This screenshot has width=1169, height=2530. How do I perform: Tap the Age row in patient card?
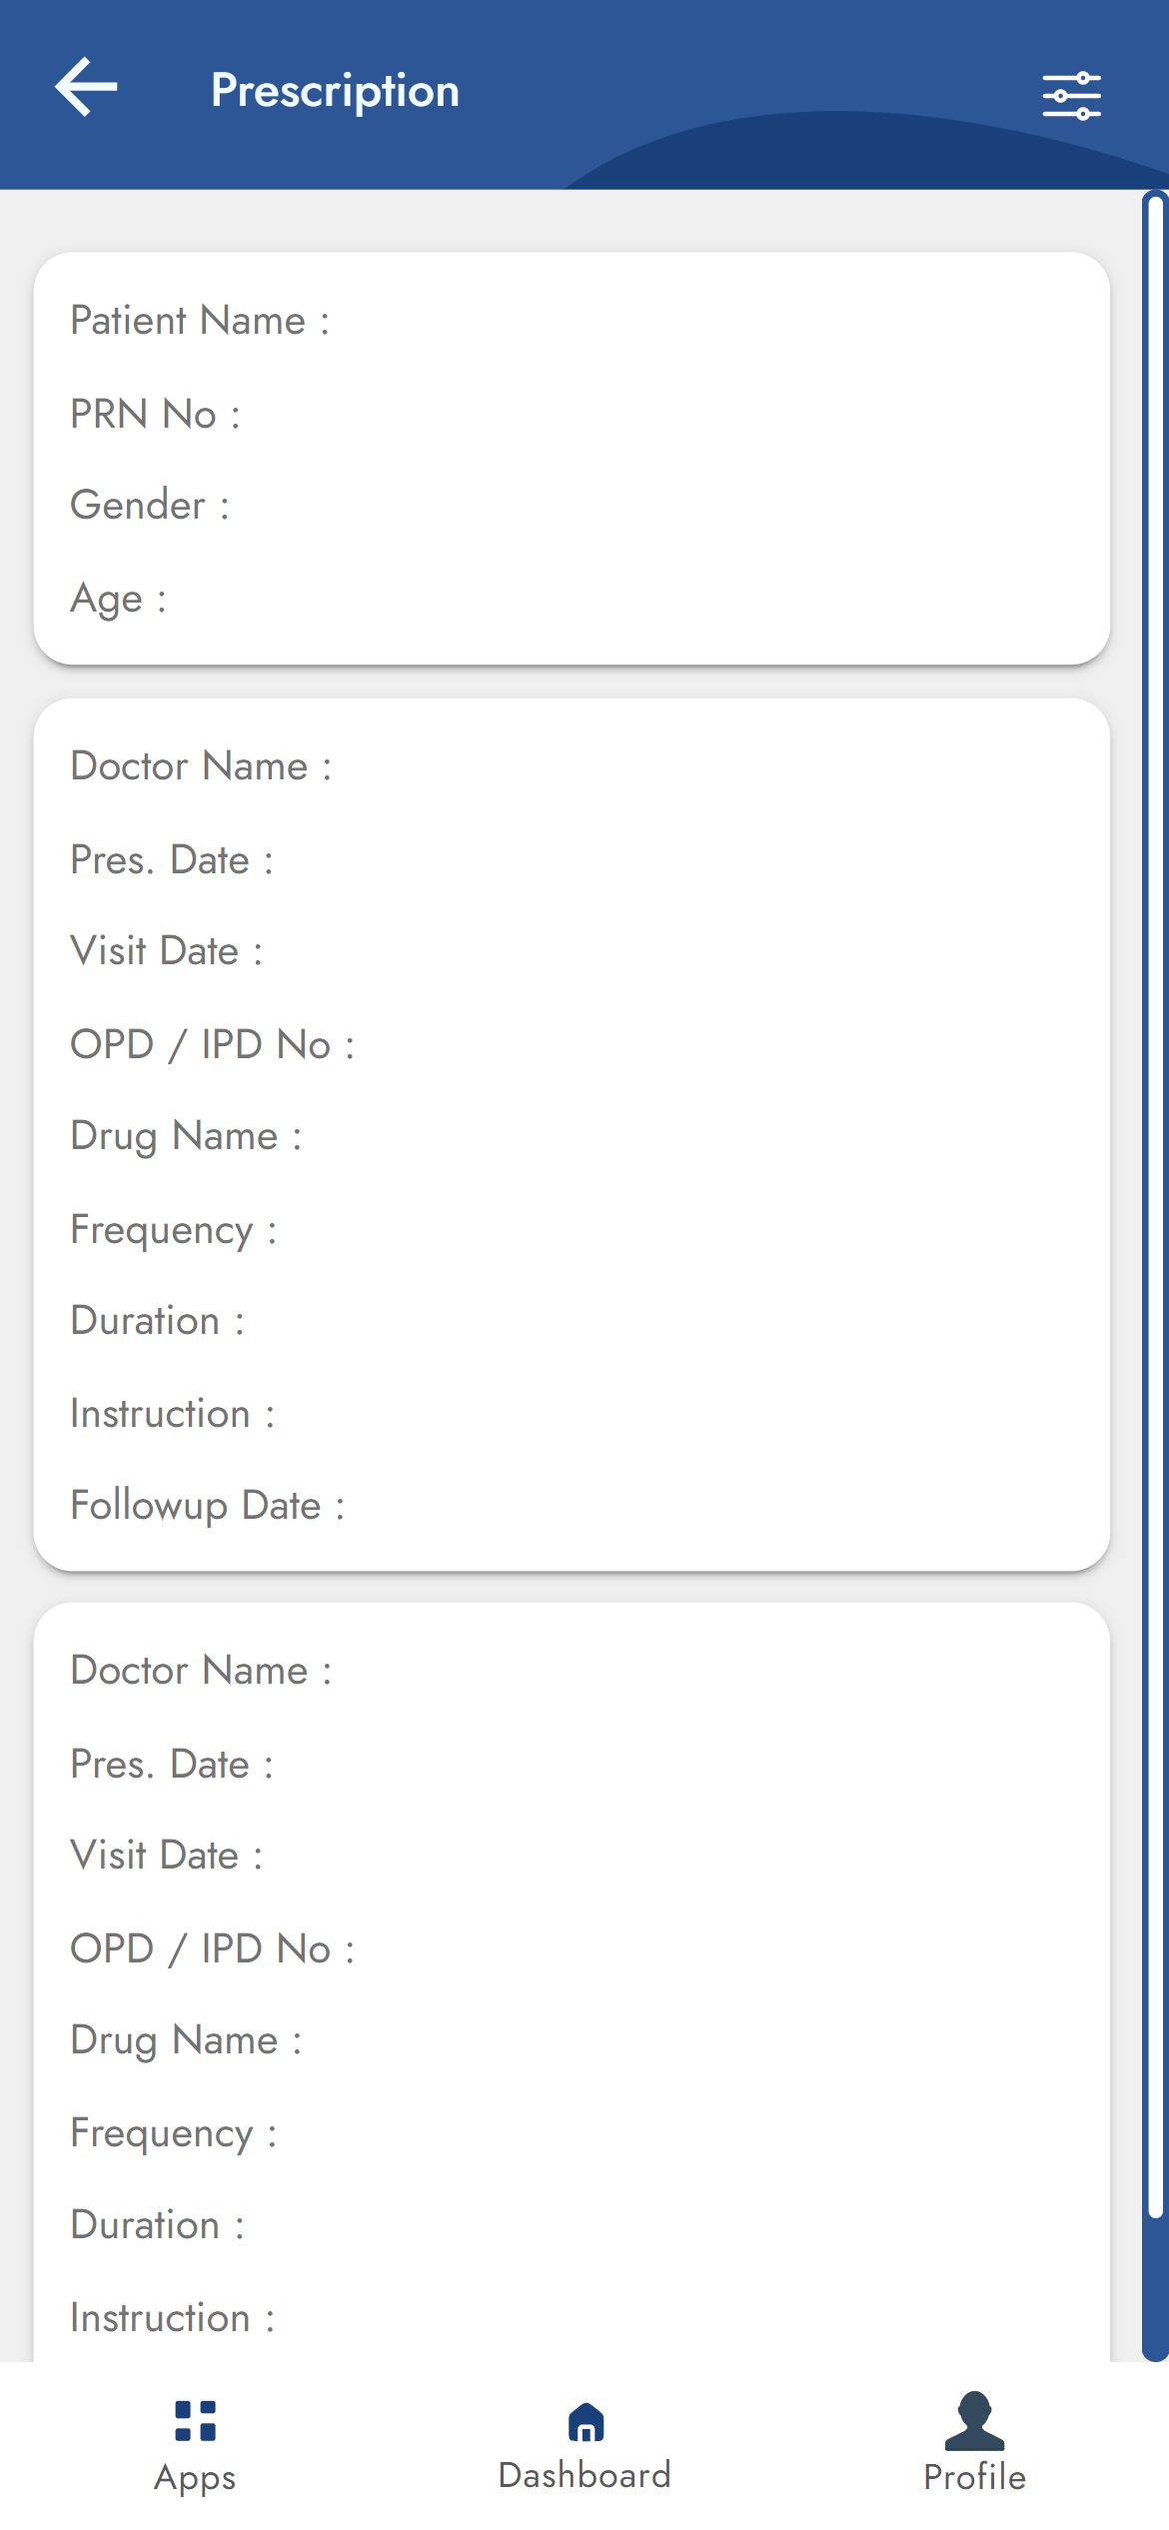tap(118, 600)
